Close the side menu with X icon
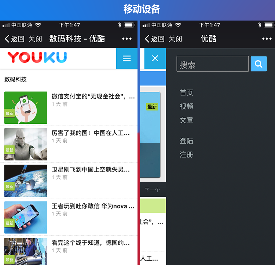 (155, 58)
